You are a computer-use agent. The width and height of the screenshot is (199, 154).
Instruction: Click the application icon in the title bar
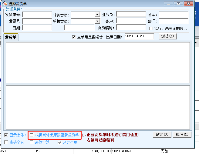point(5,4)
